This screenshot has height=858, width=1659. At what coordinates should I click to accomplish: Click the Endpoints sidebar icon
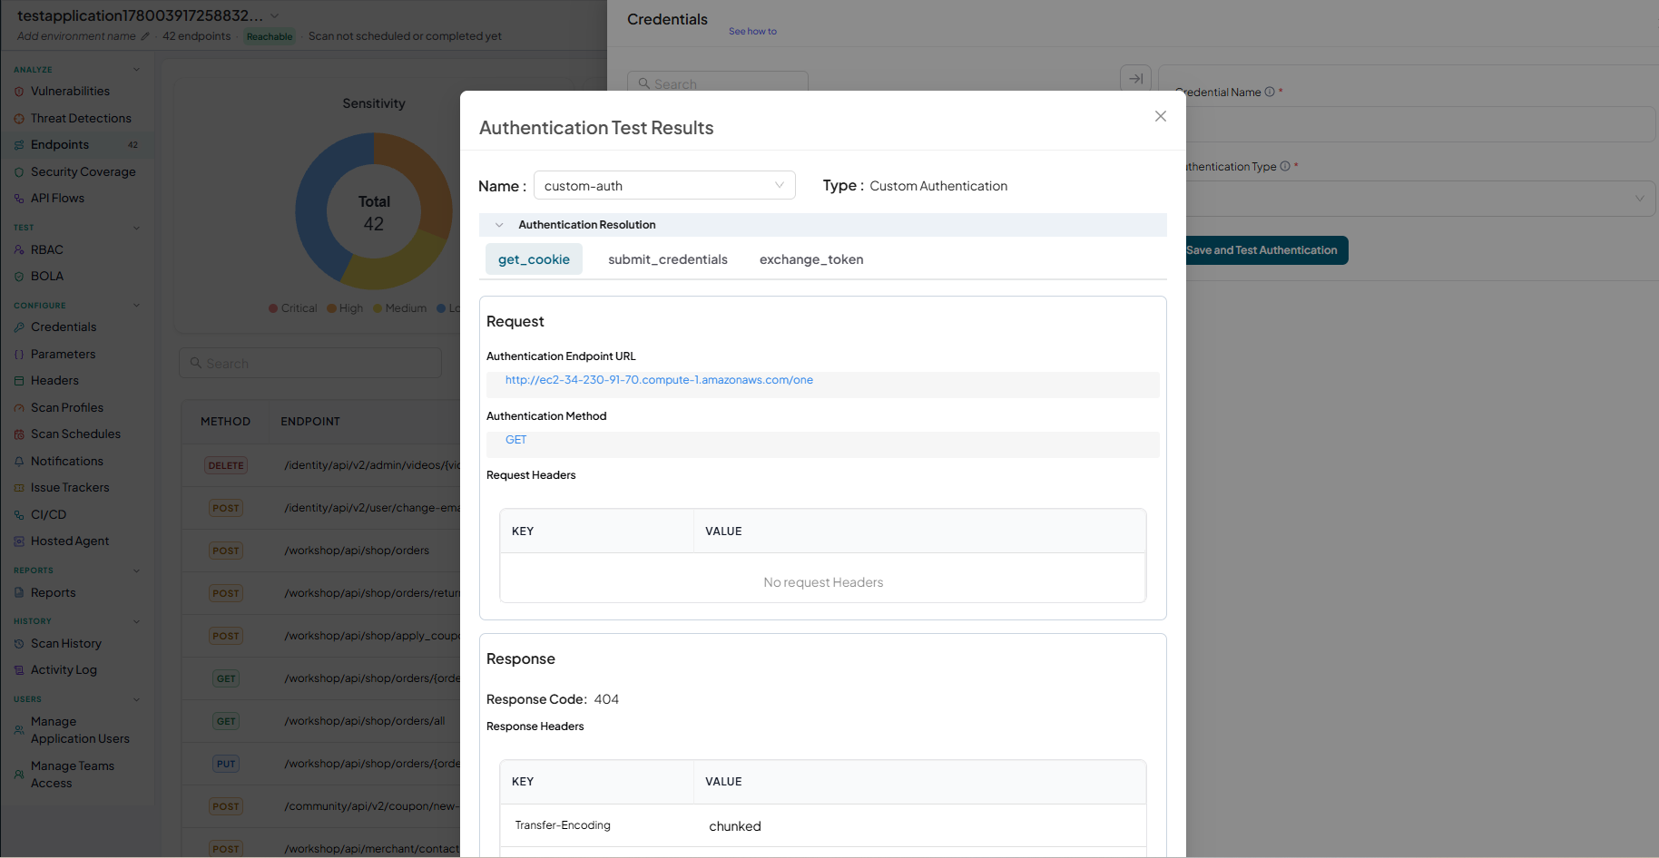pyautogui.click(x=19, y=145)
